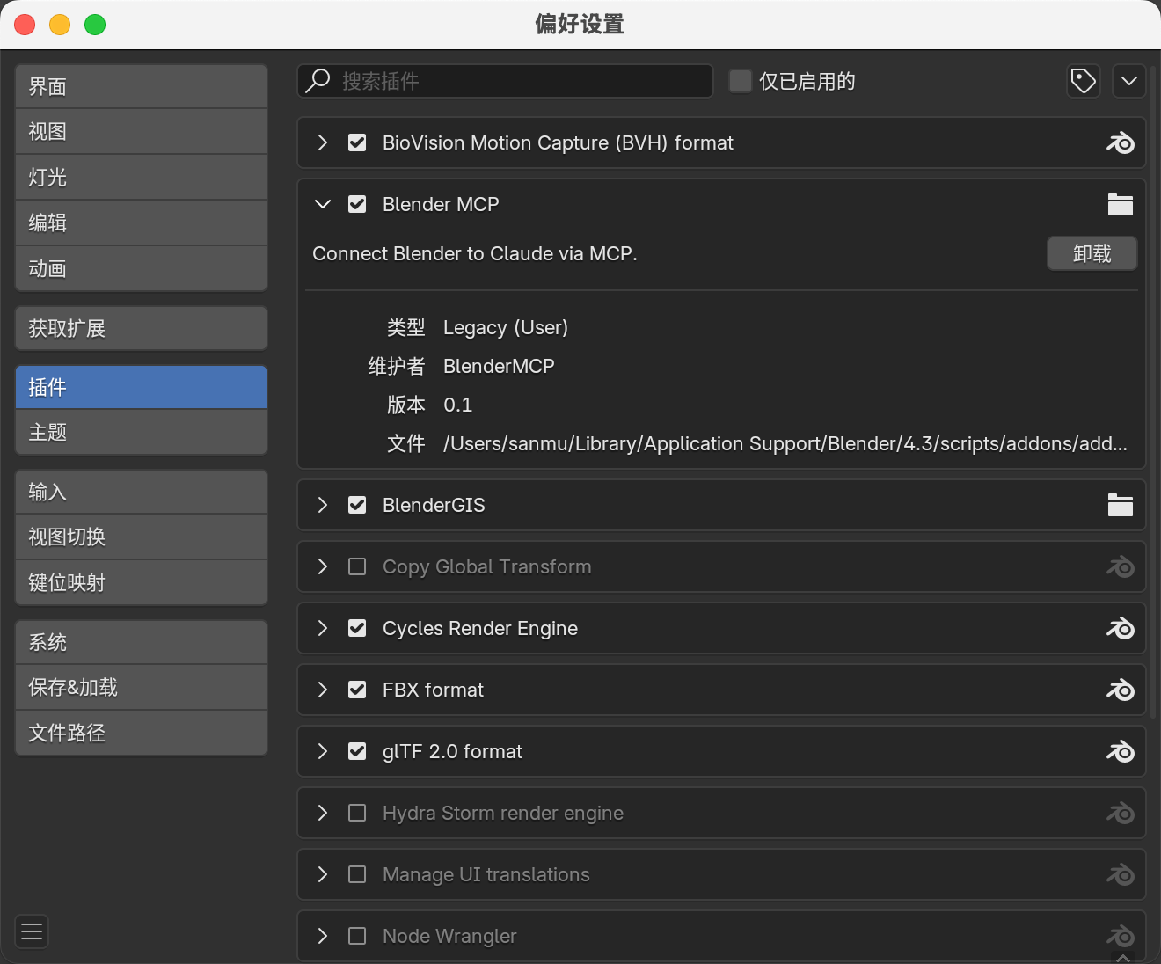
Task: Select the 插件 section
Action: [141, 387]
